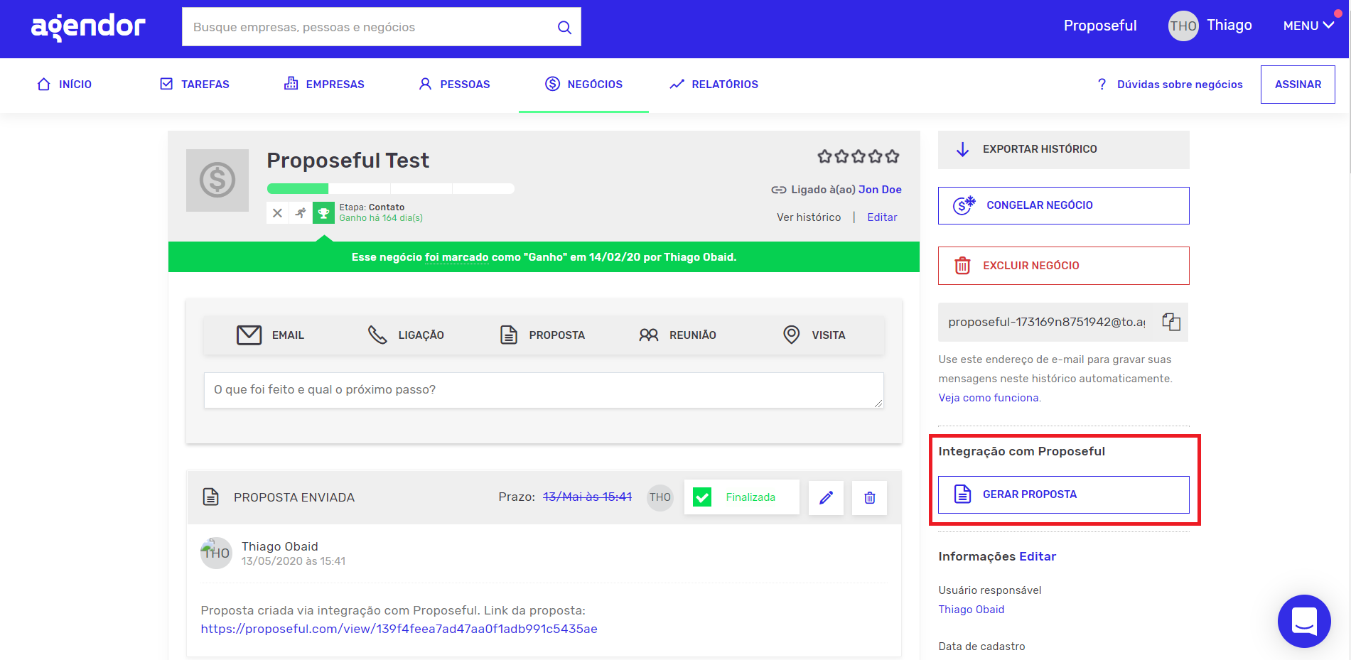
Task: Click the Editar link under deal header
Action: [x=882, y=217]
